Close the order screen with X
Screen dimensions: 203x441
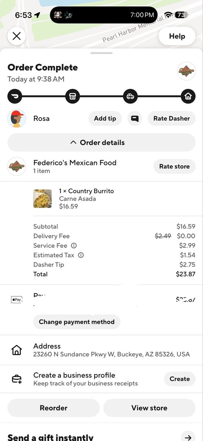[17, 36]
